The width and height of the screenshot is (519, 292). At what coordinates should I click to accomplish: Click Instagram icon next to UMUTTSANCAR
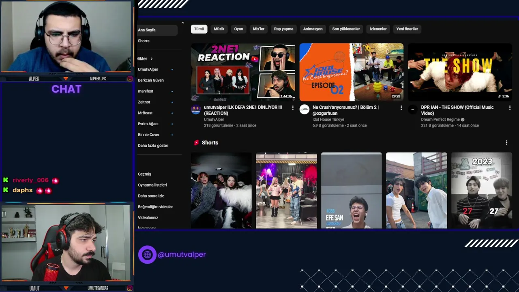(130, 288)
